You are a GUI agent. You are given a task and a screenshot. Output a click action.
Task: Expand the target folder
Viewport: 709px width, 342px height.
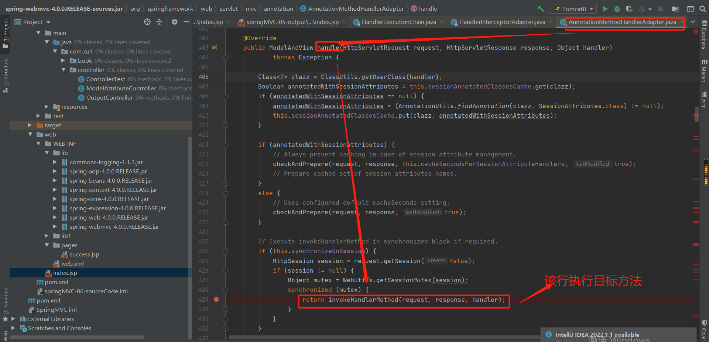tap(30, 125)
